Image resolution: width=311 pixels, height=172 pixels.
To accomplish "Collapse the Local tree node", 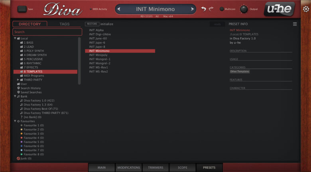I will (x=15, y=38).
